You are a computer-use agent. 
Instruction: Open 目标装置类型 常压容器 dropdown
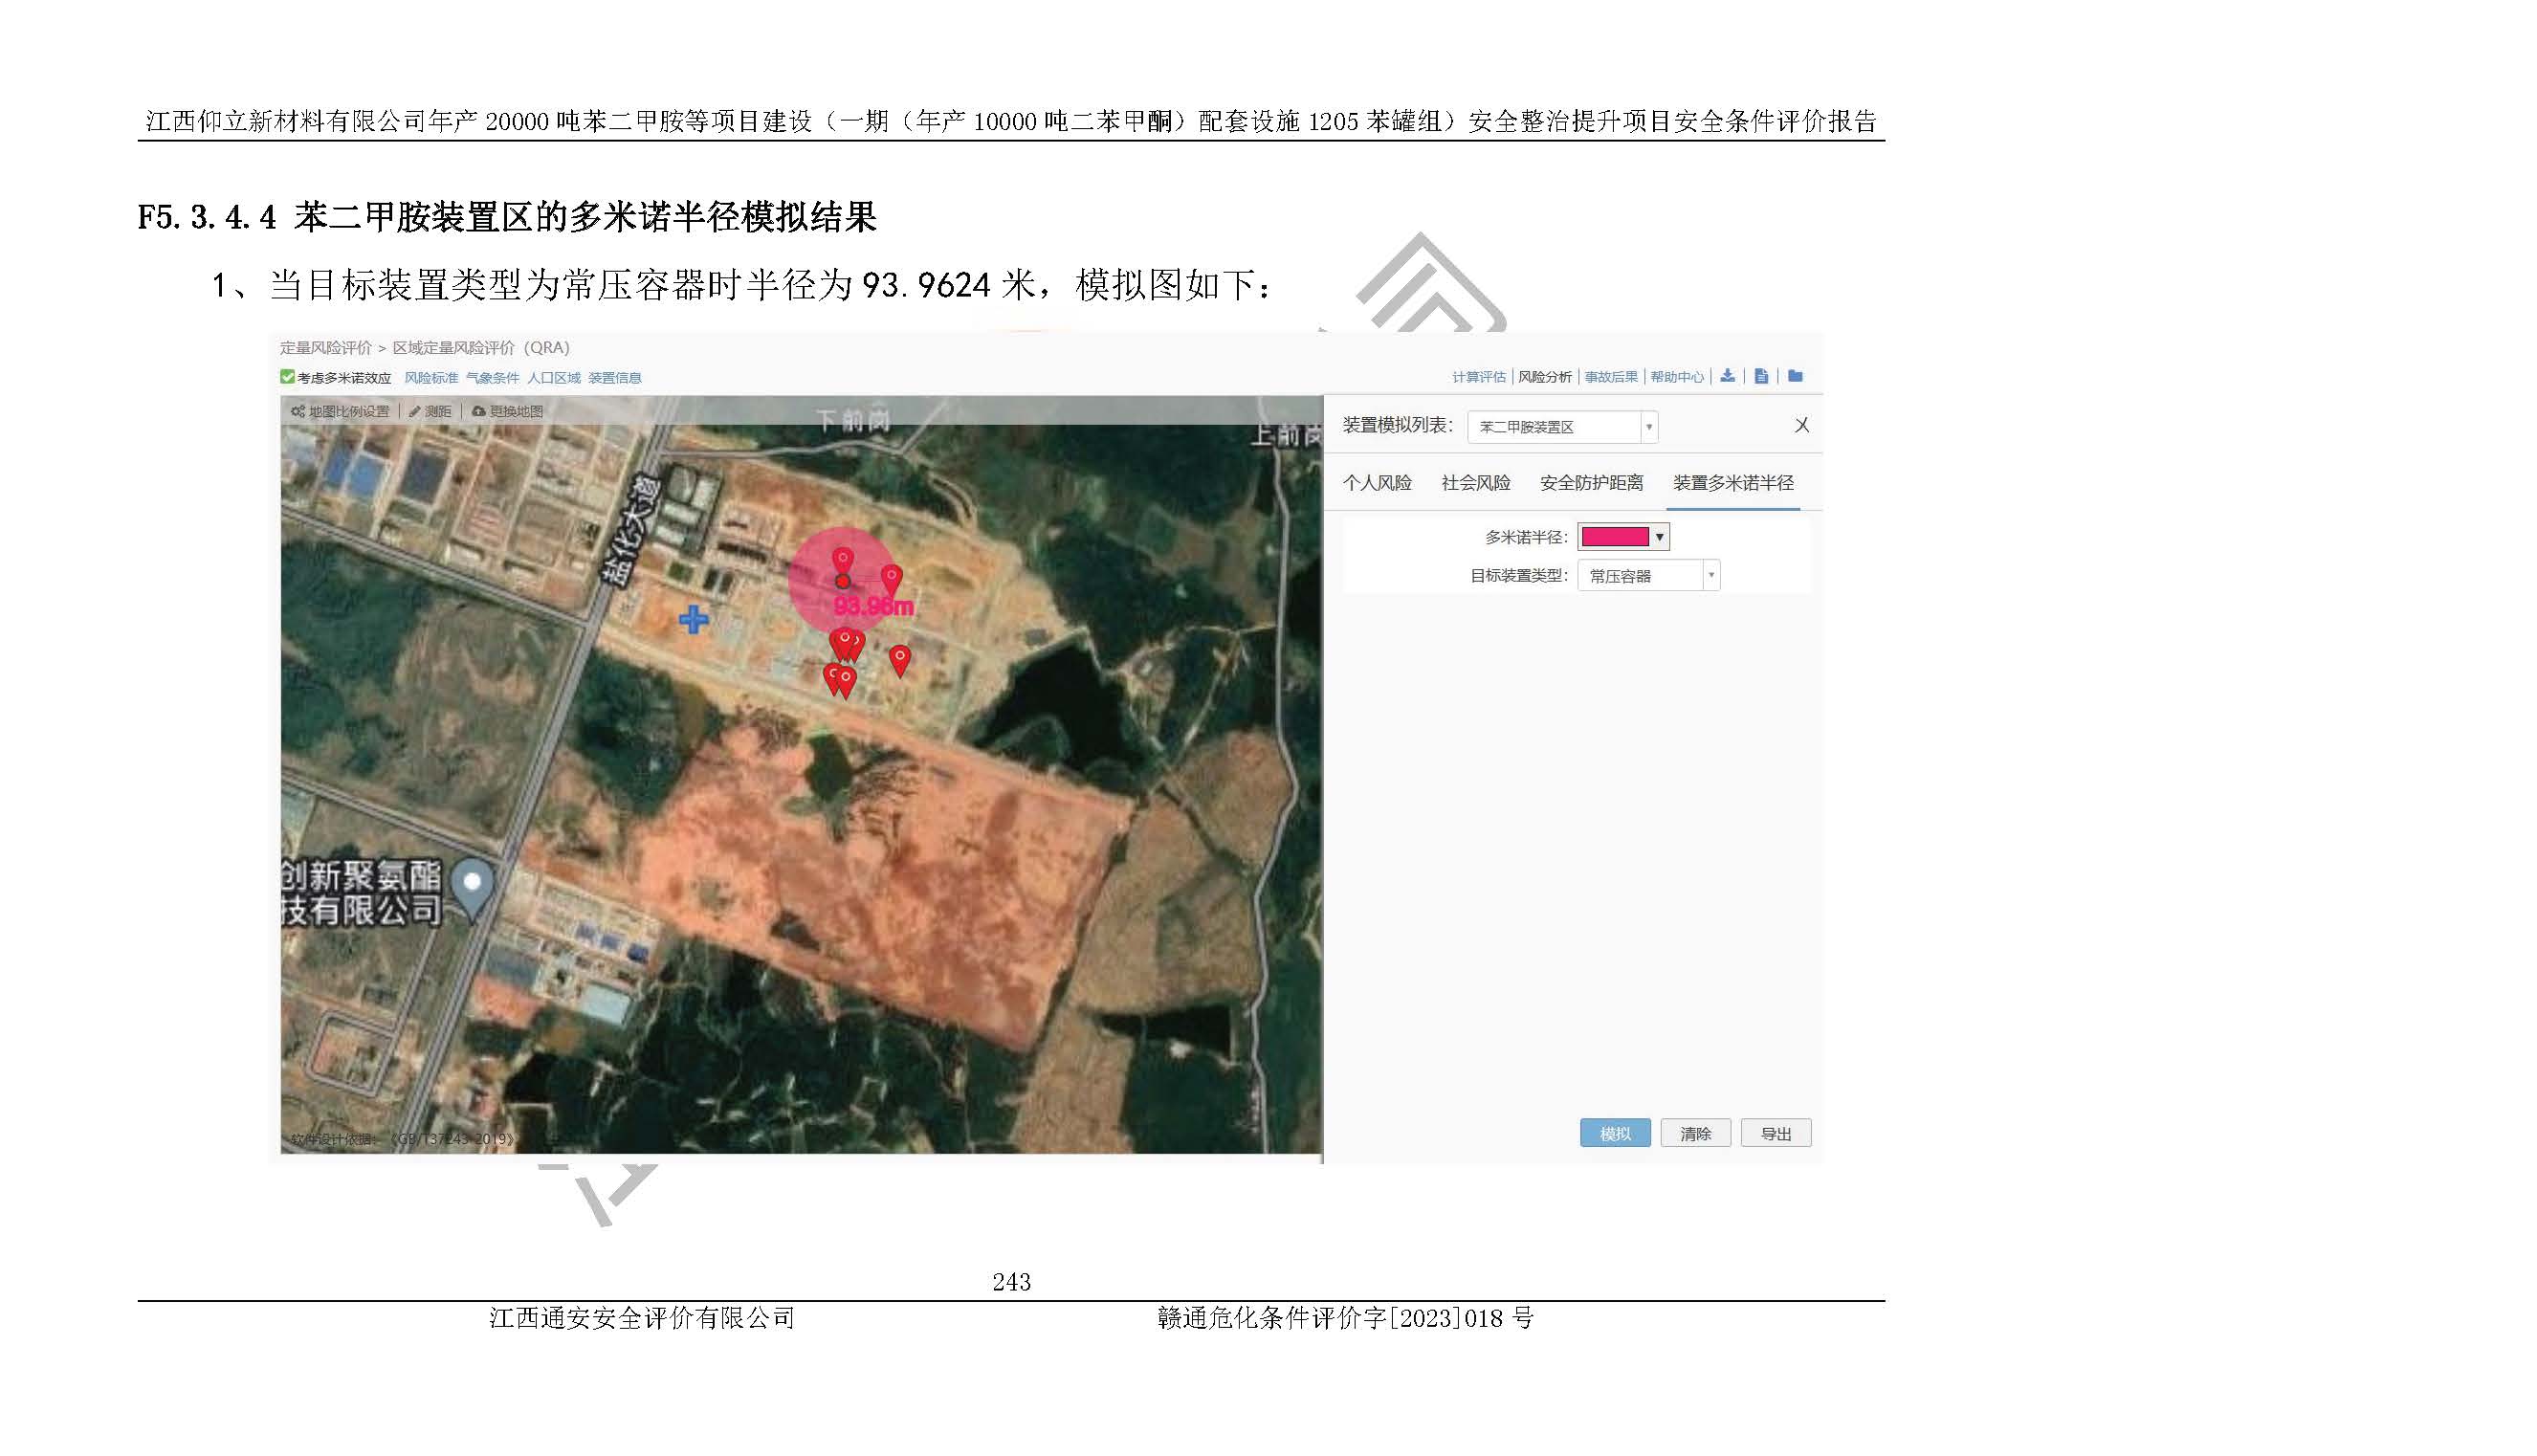click(x=1647, y=576)
